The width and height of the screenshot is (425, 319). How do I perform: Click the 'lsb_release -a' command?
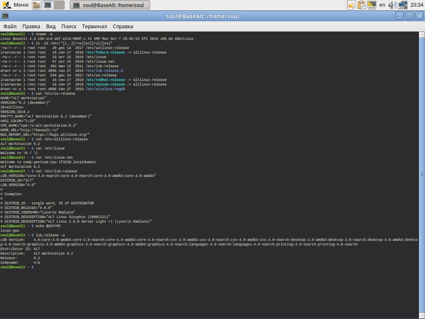[50, 236]
